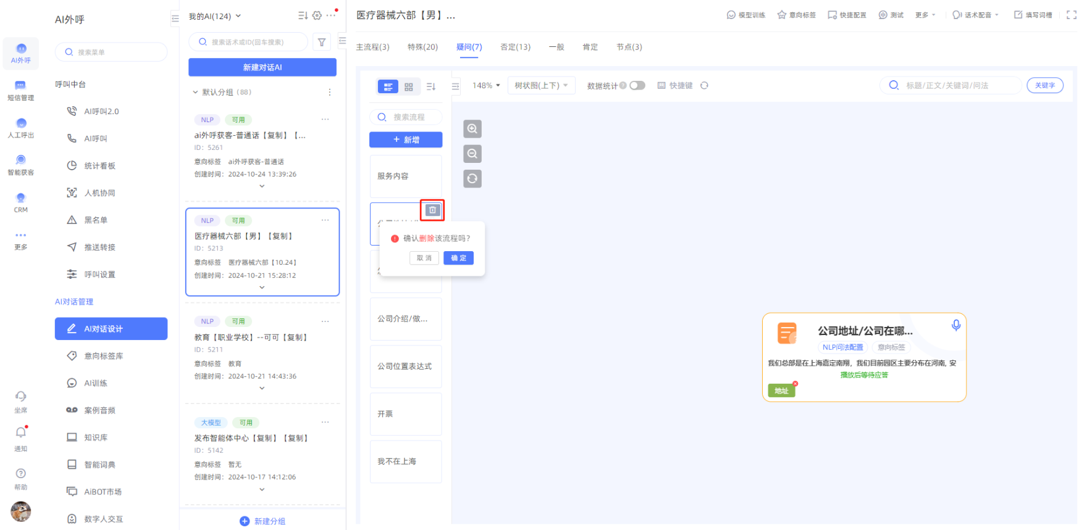
Task: Click the zoom out magnifier icon
Action: (x=472, y=154)
